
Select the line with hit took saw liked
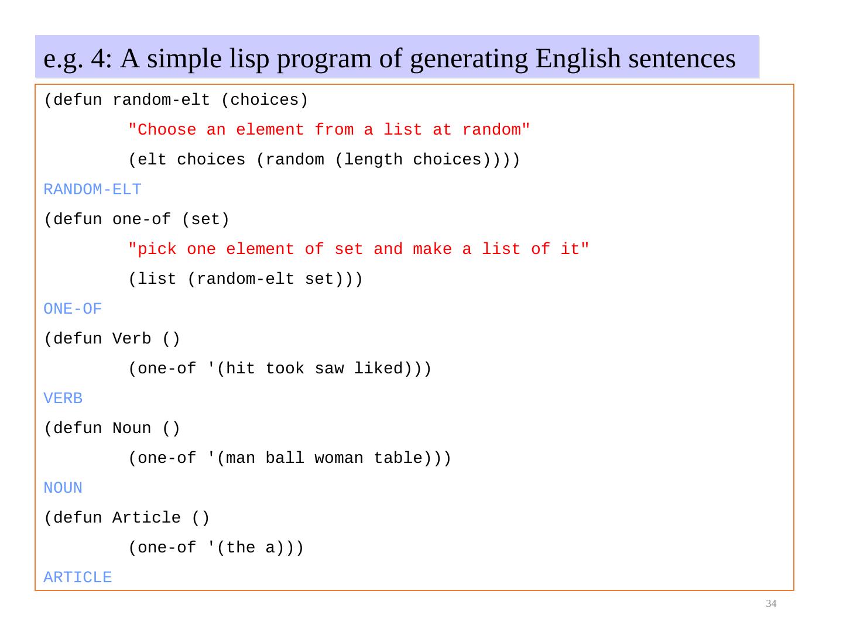280,369
